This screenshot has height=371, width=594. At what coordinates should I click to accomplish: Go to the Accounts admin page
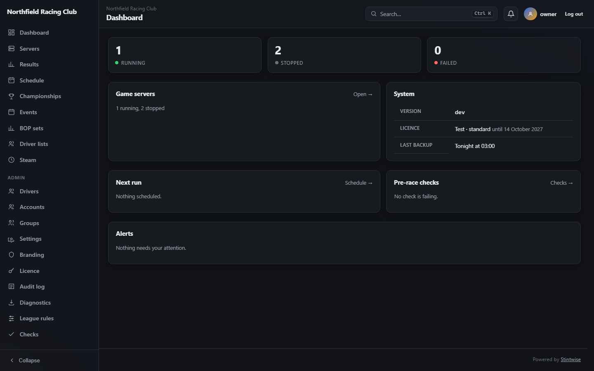(32, 207)
